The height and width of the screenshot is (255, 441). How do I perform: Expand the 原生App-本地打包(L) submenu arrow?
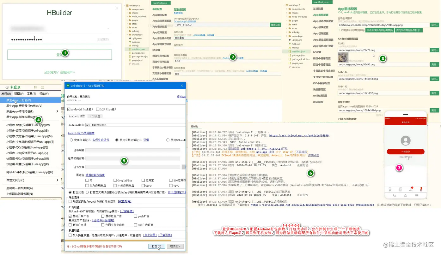tap(57, 111)
